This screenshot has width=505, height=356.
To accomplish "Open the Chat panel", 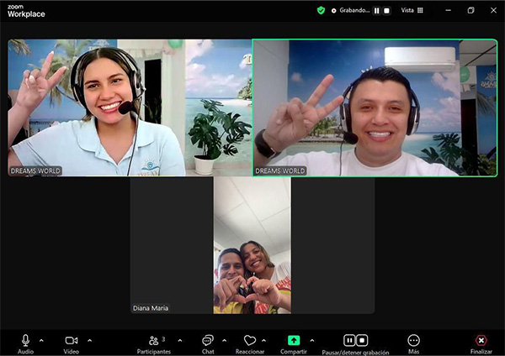I will click(207, 340).
